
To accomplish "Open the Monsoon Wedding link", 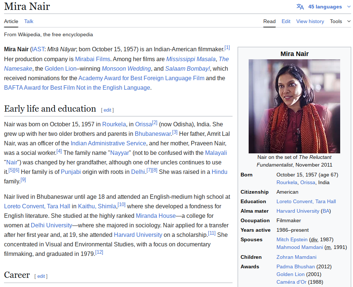I will (126, 69).
